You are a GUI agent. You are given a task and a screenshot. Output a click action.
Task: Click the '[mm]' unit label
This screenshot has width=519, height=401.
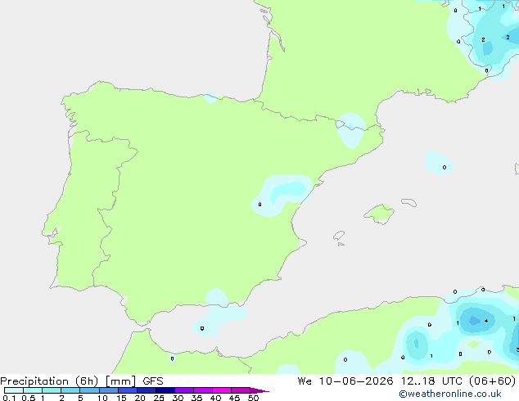coord(120,381)
